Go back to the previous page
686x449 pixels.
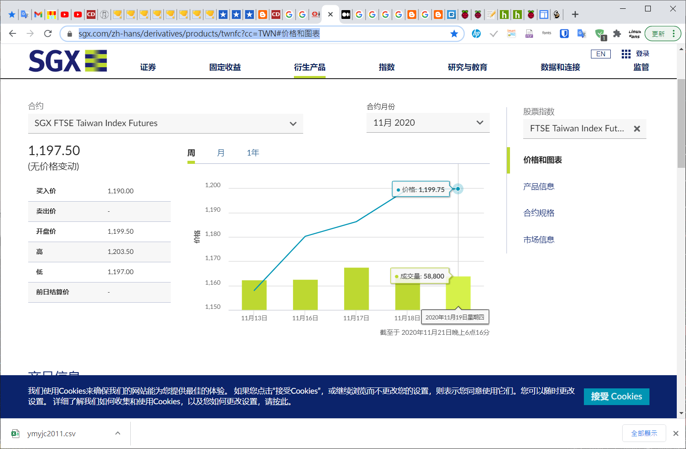tap(12, 33)
